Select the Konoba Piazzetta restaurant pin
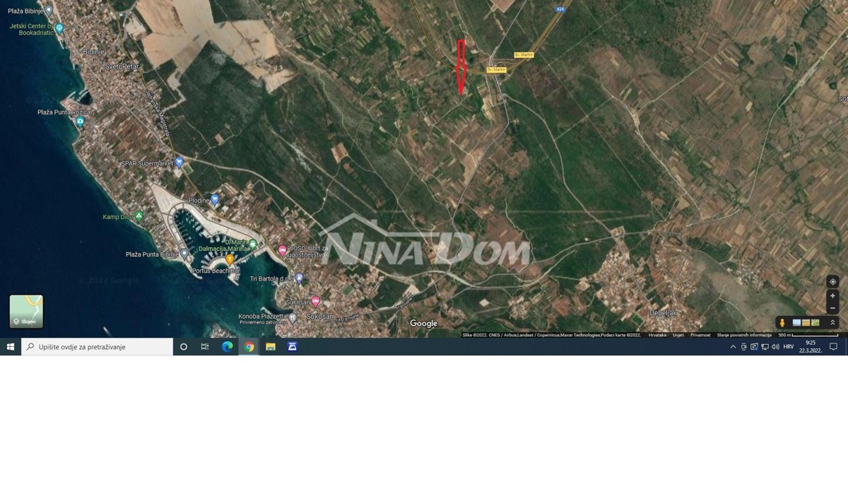The height and width of the screenshot is (477, 848). point(293,317)
